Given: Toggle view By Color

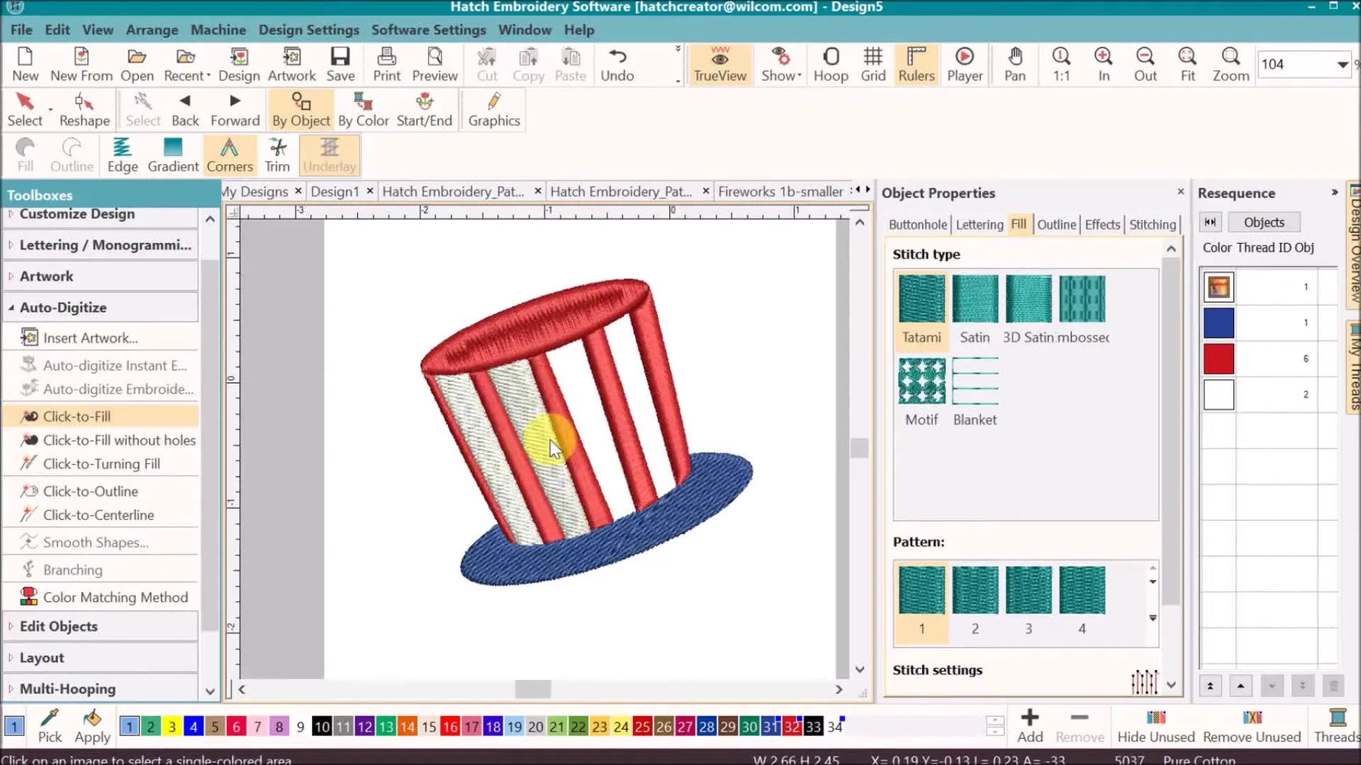Looking at the screenshot, I should 363,109.
